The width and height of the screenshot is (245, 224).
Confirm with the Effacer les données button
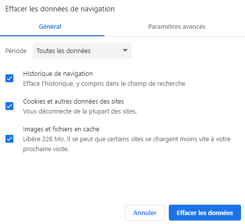point(205,213)
